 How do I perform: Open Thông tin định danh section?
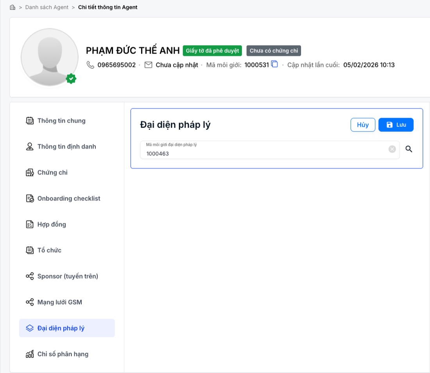coord(67,147)
